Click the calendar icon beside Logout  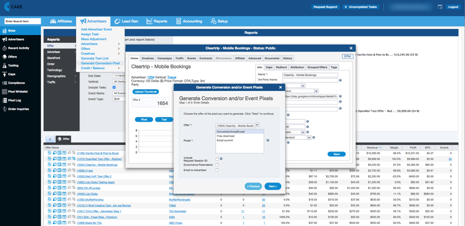pyautogui.click(x=440, y=7)
